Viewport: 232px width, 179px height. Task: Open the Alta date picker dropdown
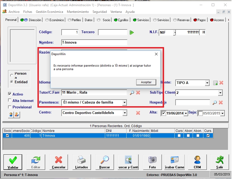pyautogui.click(x=186, y=113)
